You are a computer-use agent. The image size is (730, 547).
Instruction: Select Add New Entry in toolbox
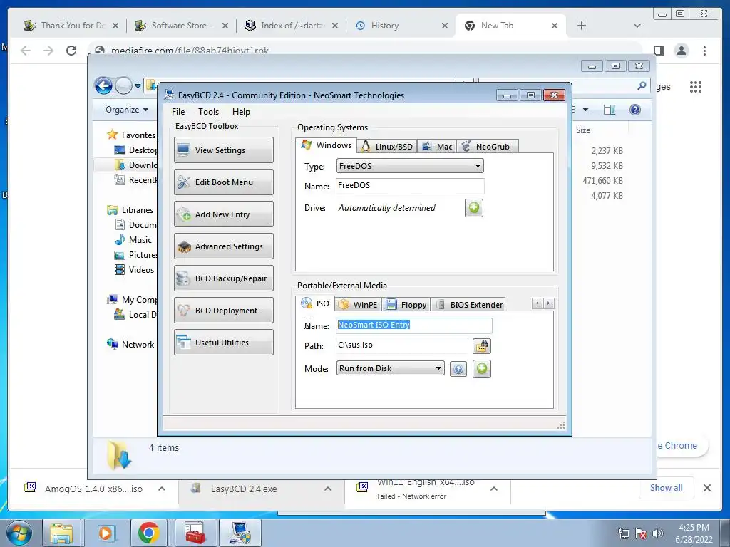click(223, 214)
